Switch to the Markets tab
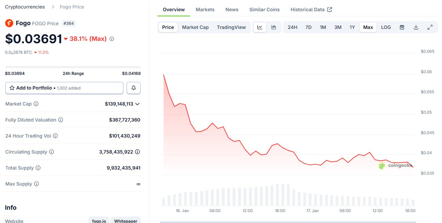The width and height of the screenshot is (442, 223). 205,10
